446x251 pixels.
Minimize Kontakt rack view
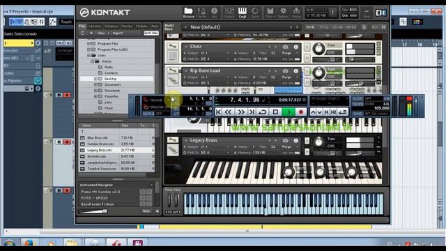point(367,13)
